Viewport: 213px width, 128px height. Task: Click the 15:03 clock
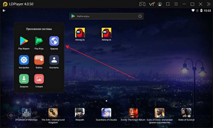click(207, 11)
